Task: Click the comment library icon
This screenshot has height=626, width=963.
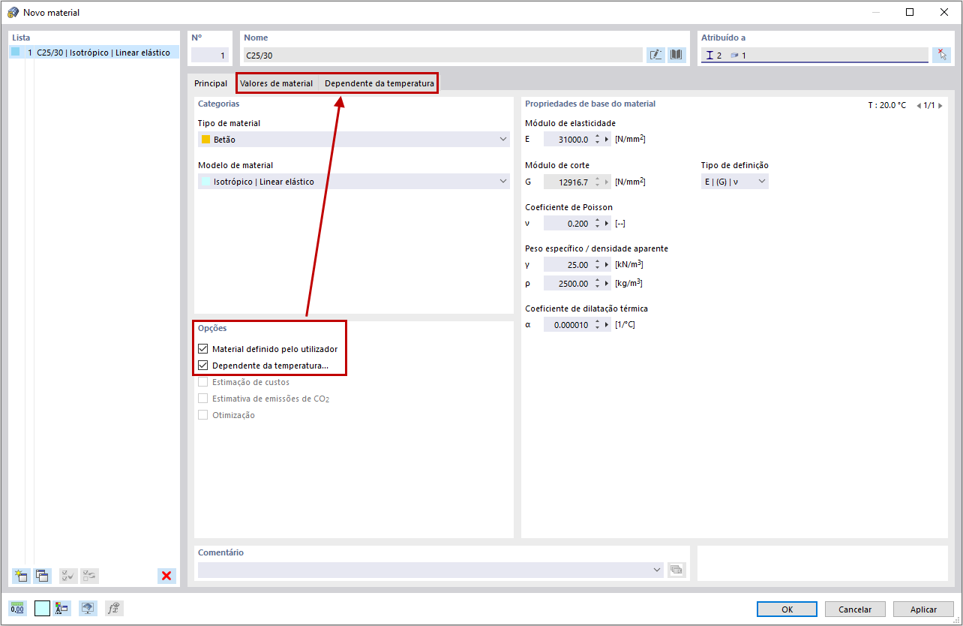Action: click(x=676, y=570)
